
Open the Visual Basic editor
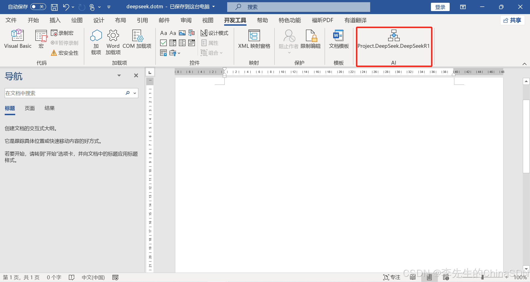tap(18, 39)
